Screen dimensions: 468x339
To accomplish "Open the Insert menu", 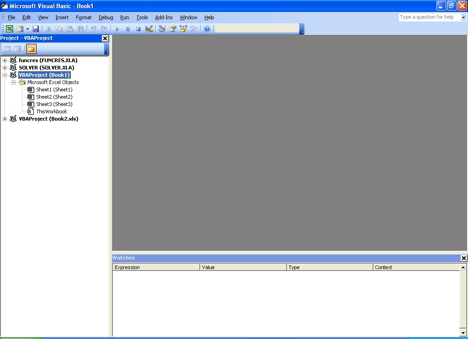I will pyautogui.click(x=62, y=17).
